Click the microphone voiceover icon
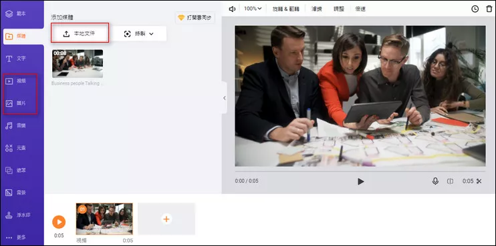The image size is (496, 246). [435, 181]
